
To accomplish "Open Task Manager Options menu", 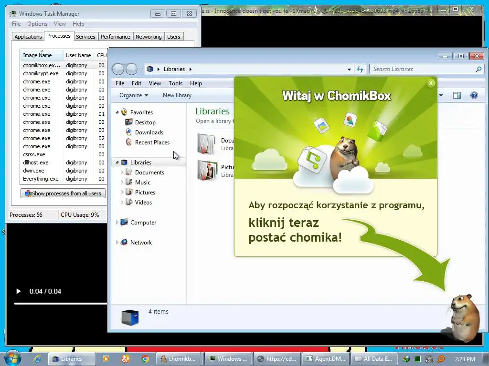I will point(37,24).
